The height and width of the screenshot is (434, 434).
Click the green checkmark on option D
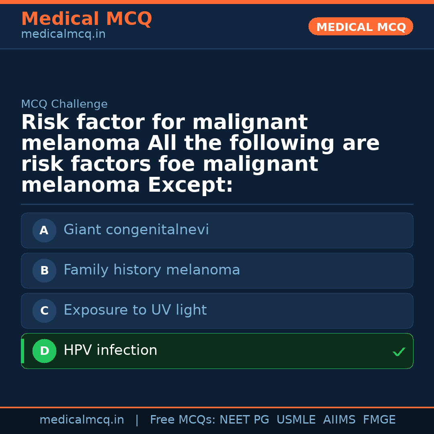click(x=399, y=352)
